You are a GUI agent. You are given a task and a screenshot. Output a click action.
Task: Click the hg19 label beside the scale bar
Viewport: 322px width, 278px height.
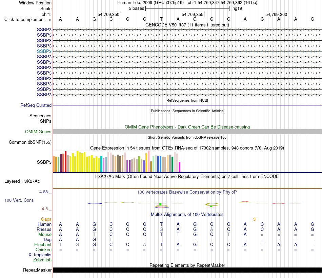(x=237, y=8)
